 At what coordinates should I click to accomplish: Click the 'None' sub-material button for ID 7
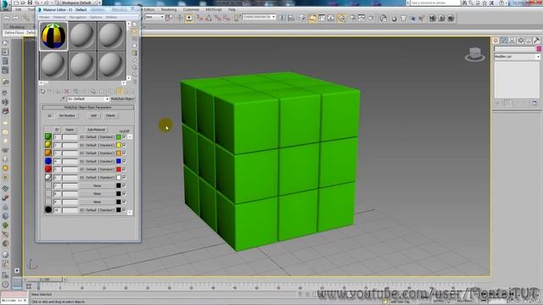click(x=97, y=186)
